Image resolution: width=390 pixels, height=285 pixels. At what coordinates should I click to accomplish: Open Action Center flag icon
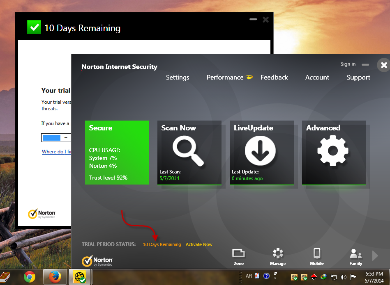point(353,277)
